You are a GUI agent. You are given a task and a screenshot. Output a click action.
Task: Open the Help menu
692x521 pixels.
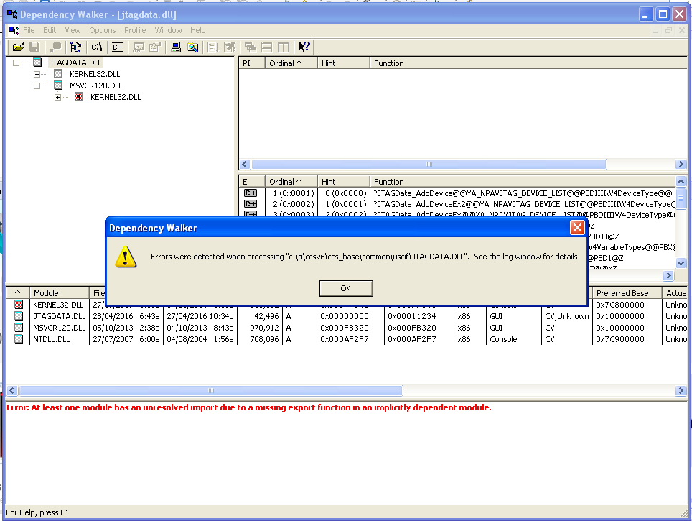197,30
